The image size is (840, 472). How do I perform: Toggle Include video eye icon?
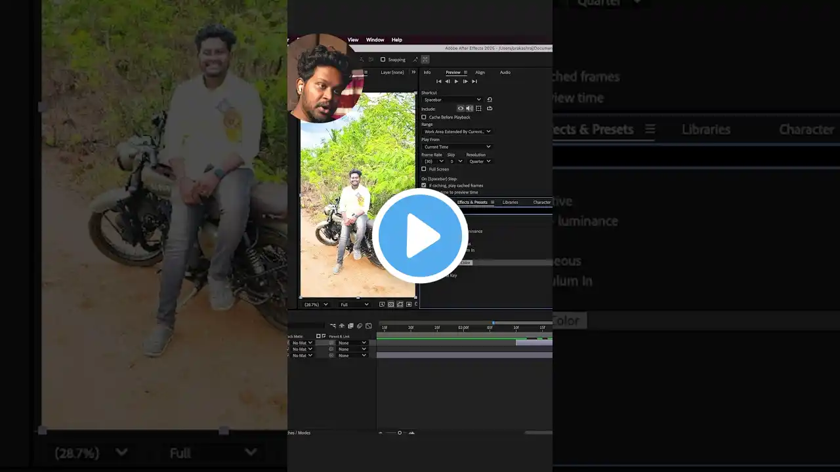[x=461, y=108]
